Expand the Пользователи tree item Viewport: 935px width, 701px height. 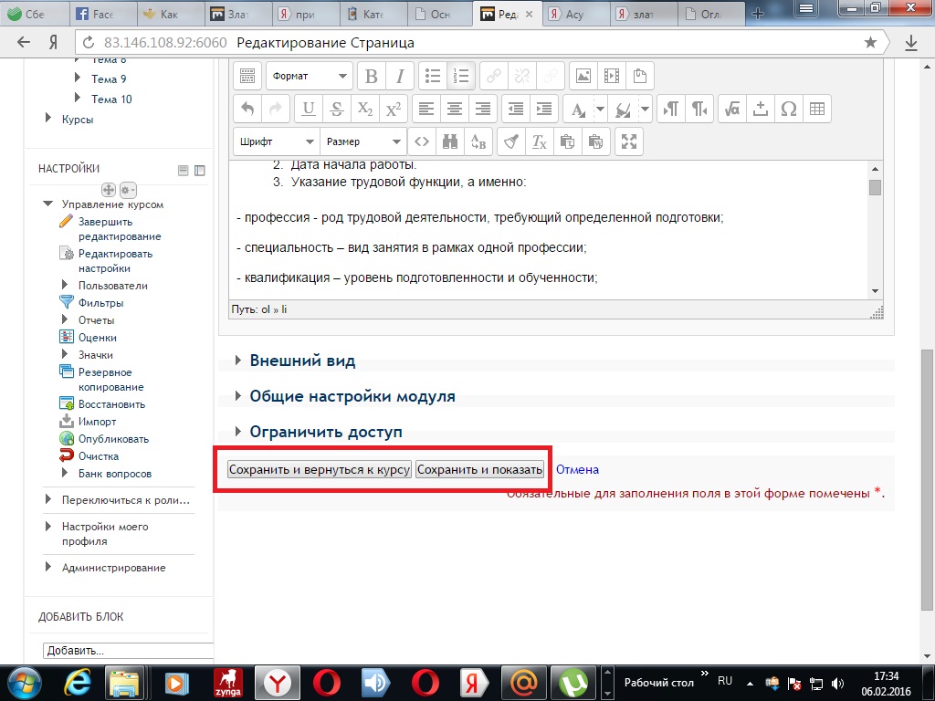click(x=65, y=285)
